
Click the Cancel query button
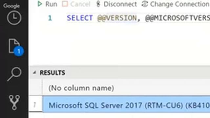click(76, 4)
